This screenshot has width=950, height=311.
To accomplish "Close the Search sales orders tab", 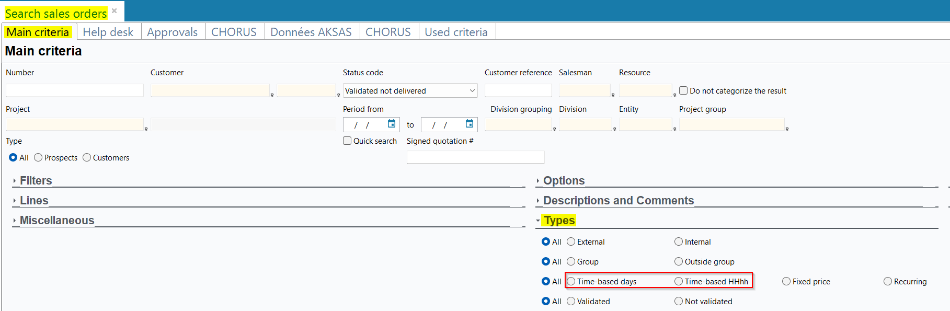I will tap(115, 11).
